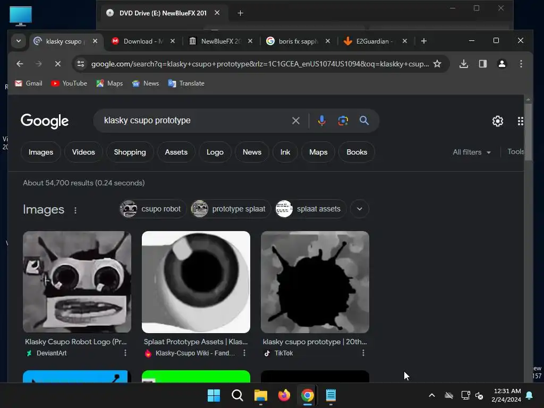The width and height of the screenshot is (544, 408).
Task: Open more options for Klasky-Csupo Wiki result
Action: [x=244, y=353]
